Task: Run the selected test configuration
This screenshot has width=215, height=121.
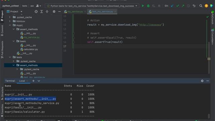Action: click(x=143, y=6)
